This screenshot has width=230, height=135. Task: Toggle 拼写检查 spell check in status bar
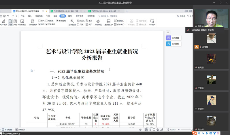point(7,130)
